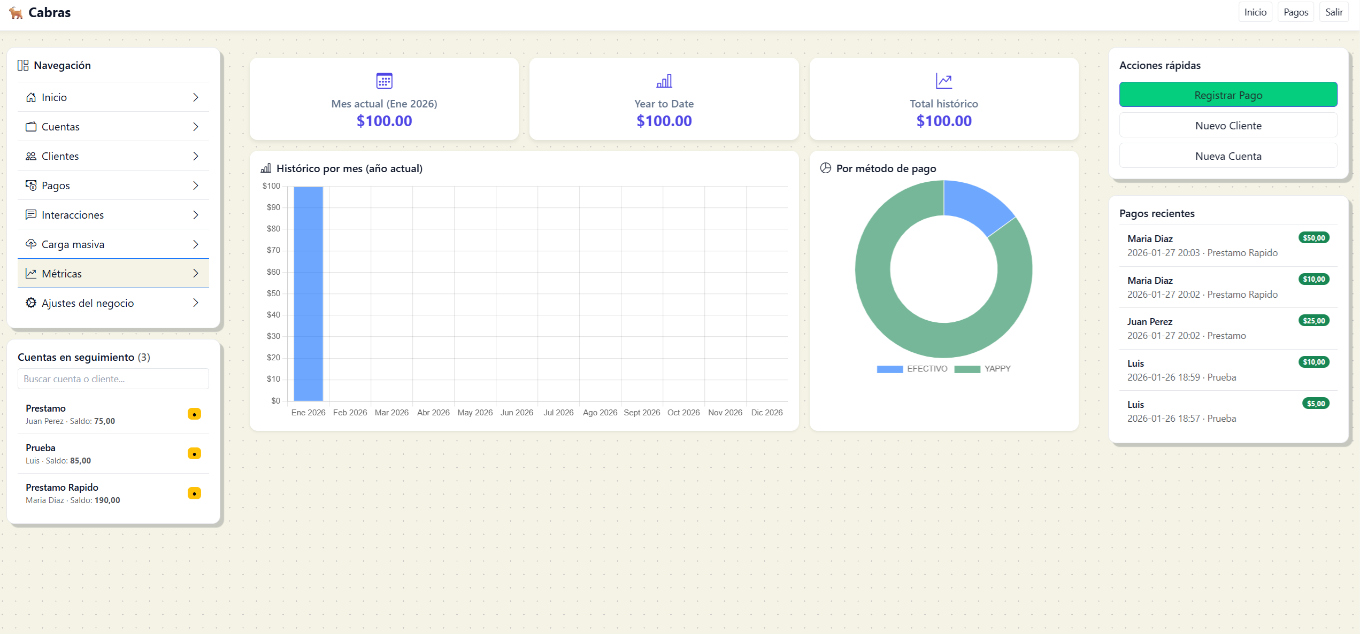Click Salir in the top bar
The width and height of the screenshot is (1360, 634).
click(x=1334, y=12)
